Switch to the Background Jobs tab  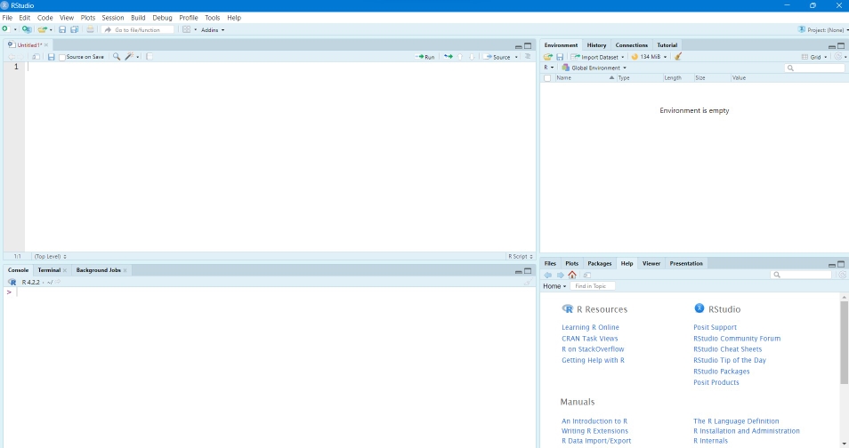[98, 270]
